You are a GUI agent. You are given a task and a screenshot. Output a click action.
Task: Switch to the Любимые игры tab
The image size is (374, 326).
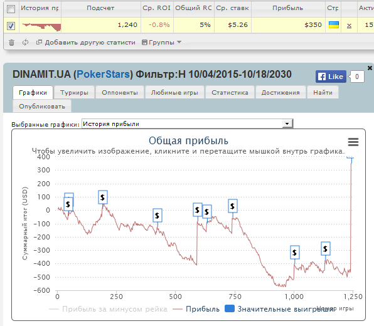(x=174, y=92)
